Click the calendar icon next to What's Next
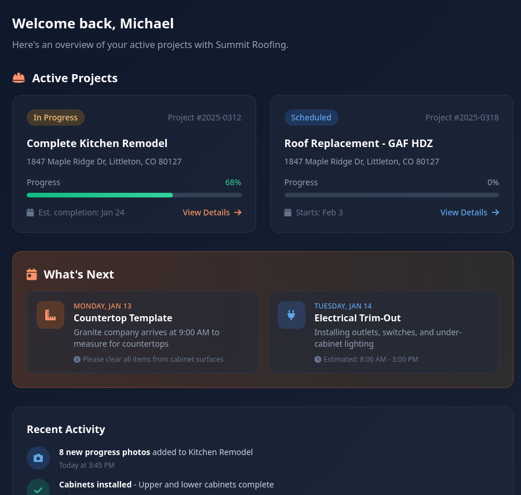 click(32, 274)
